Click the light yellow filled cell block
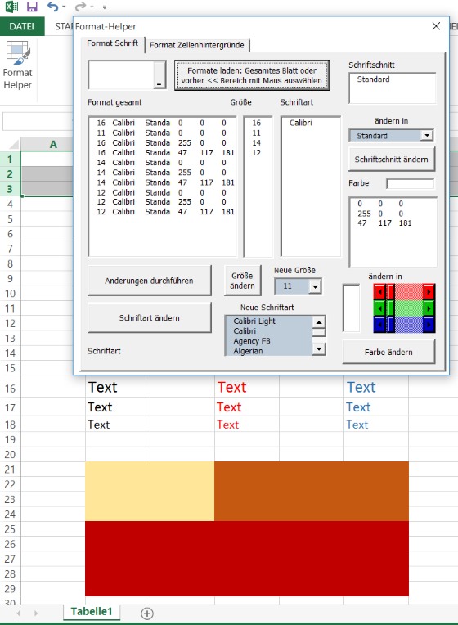Image resolution: width=458 pixels, height=625 pixels. 150,491
